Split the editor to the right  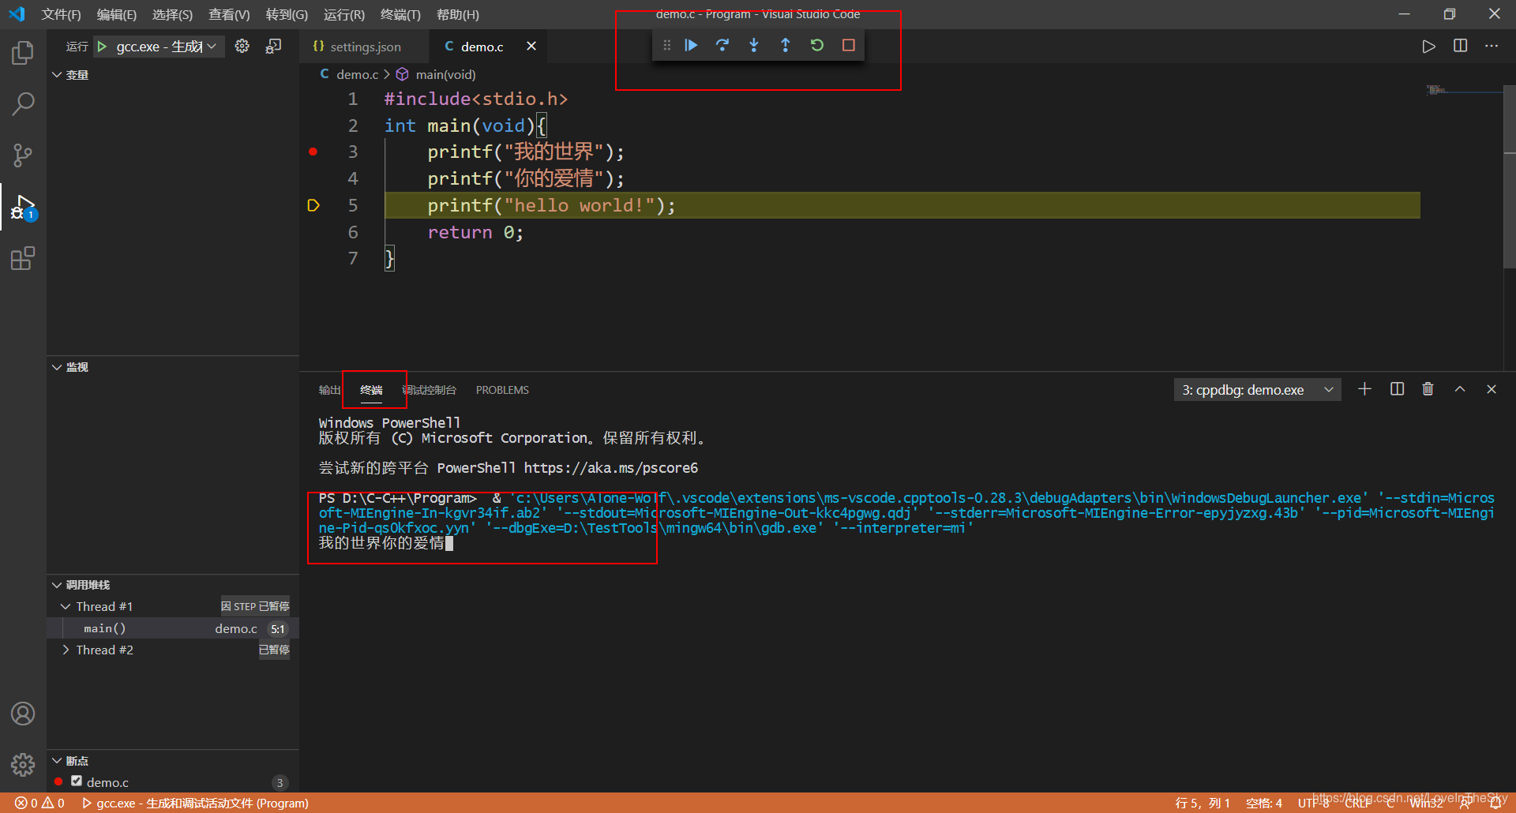point(1461,46)
